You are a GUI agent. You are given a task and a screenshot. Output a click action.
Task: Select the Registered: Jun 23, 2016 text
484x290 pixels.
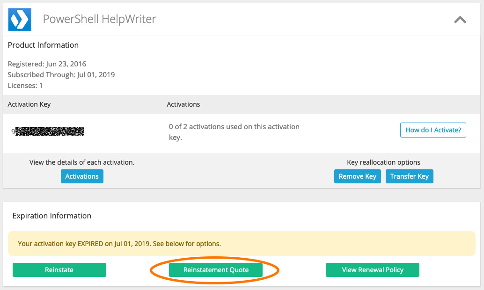point(47,64)
